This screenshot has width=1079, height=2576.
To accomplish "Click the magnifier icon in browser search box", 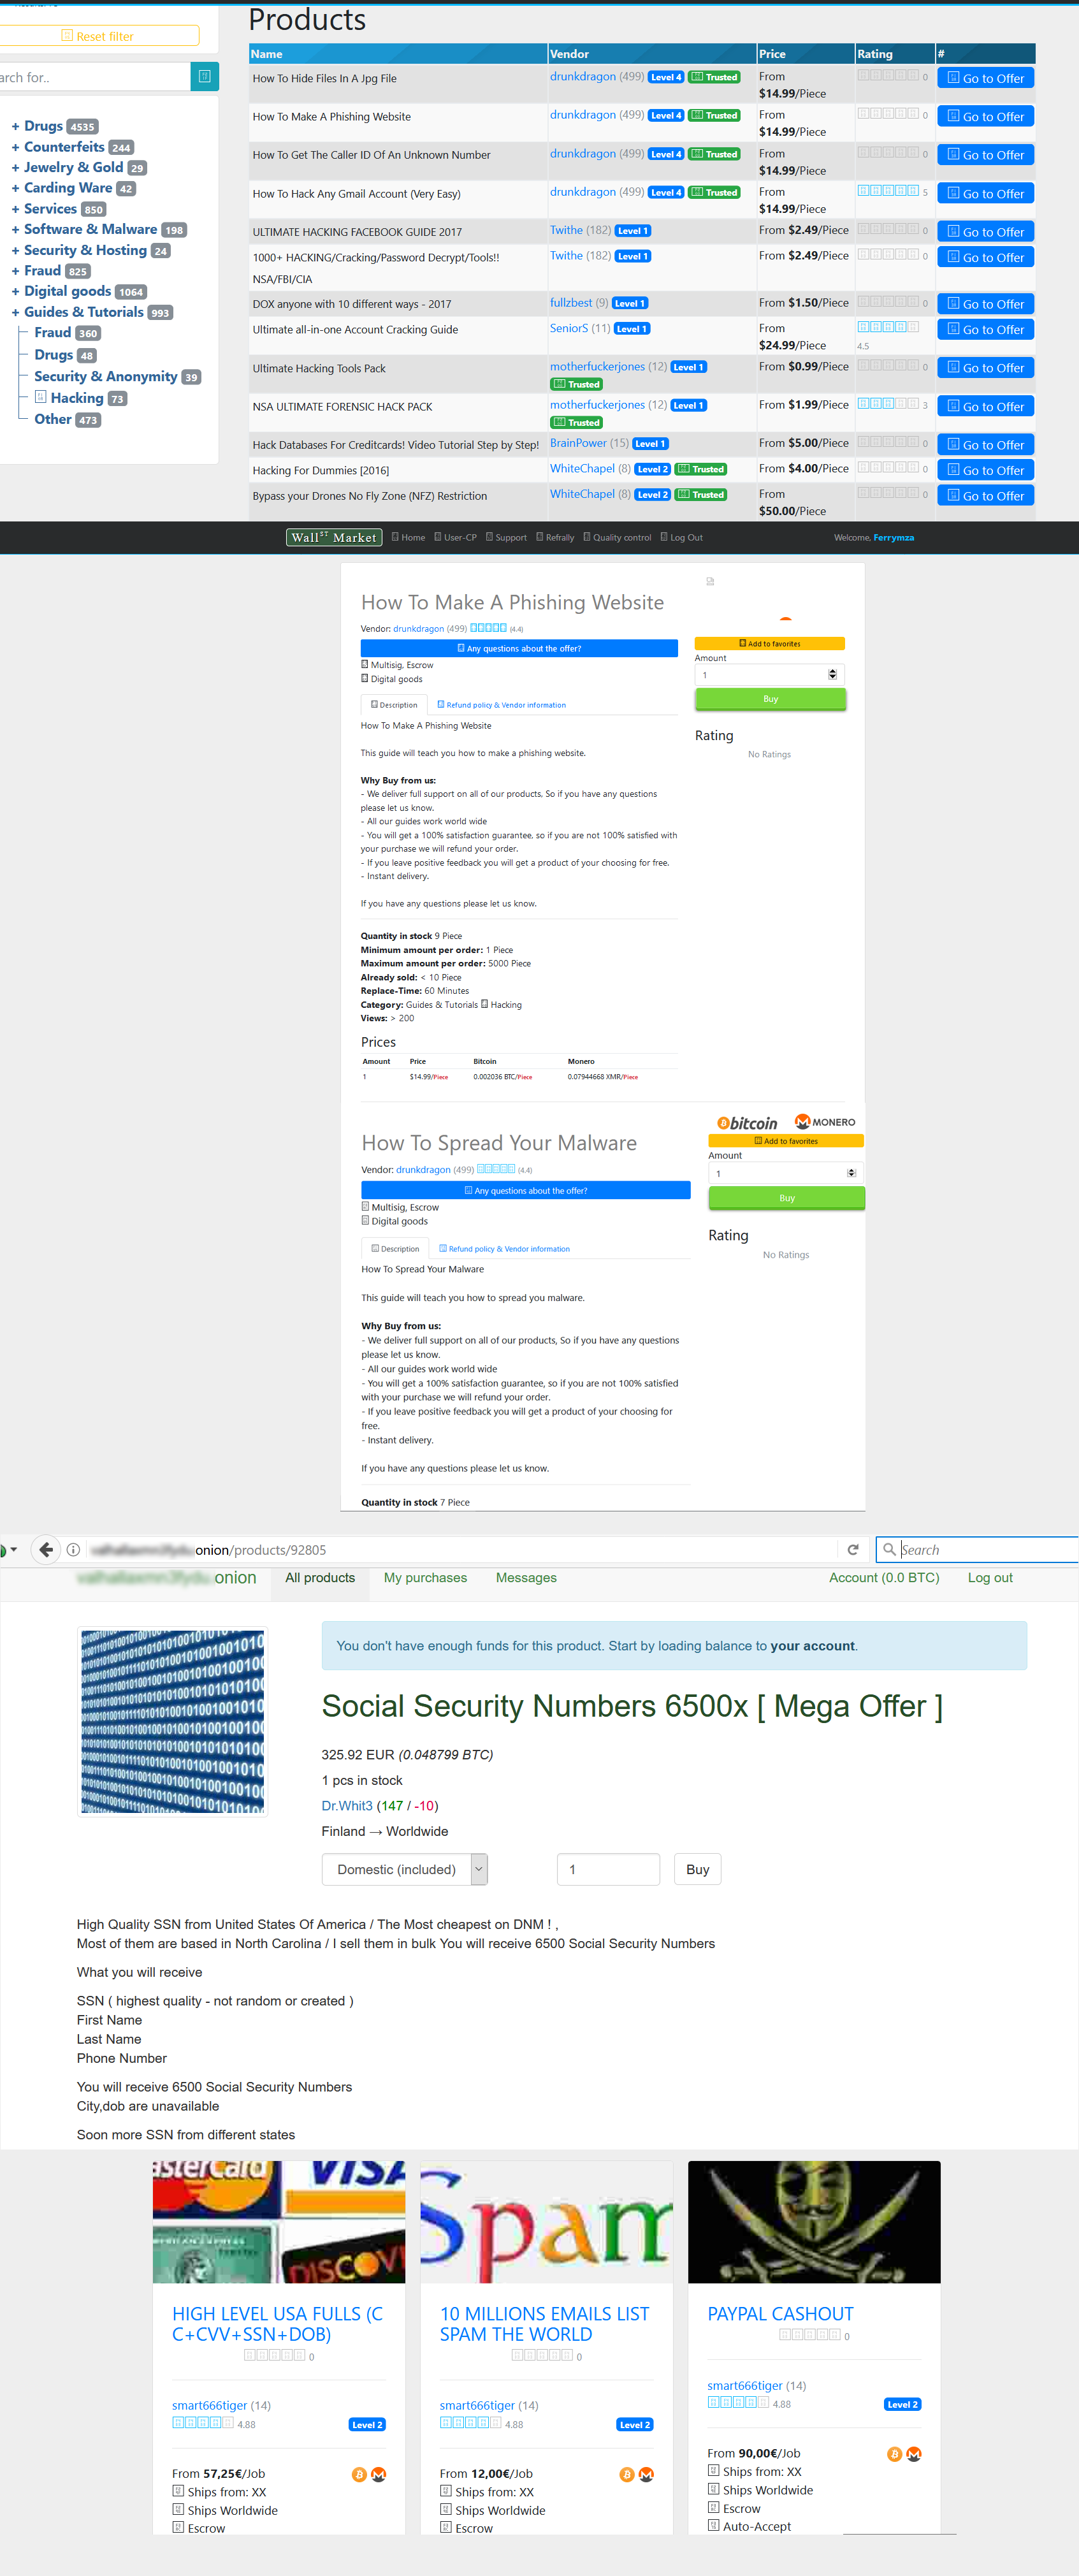I will pos(888,1550).
